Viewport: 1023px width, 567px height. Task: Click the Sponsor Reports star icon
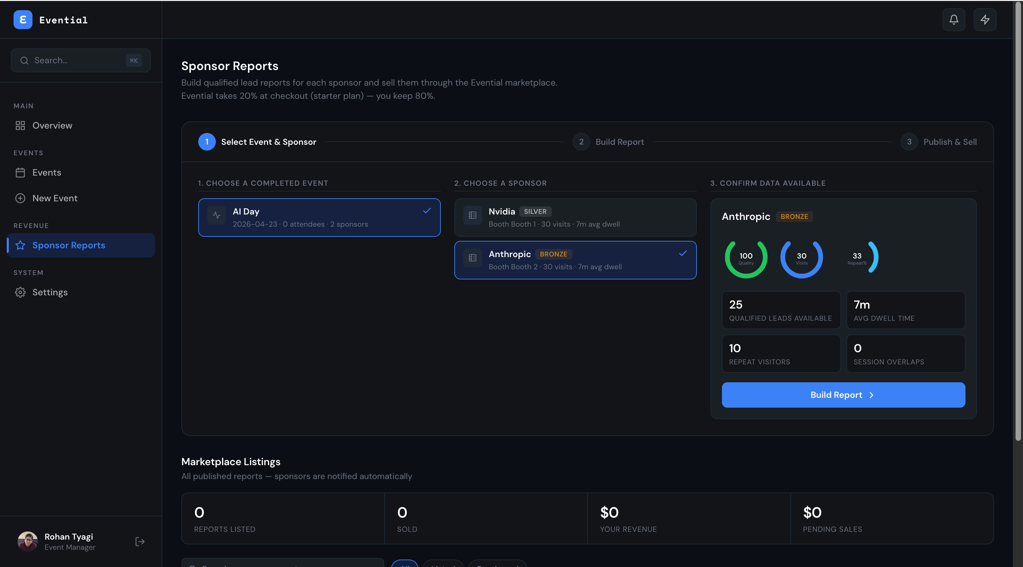click(x=20, y=245)
